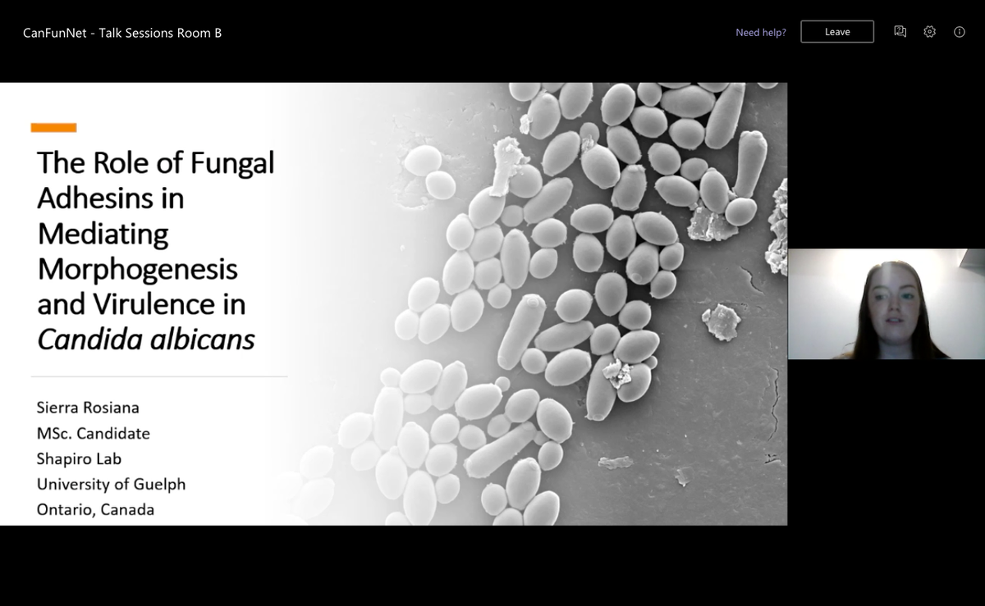Click the 'University of Guelph' text
Image resolution: width=985 pixels, height=606 pixels.
(x=111, y=484)
